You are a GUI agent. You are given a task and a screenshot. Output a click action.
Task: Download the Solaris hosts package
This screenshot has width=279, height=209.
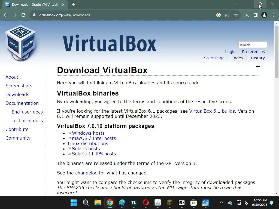86,149
